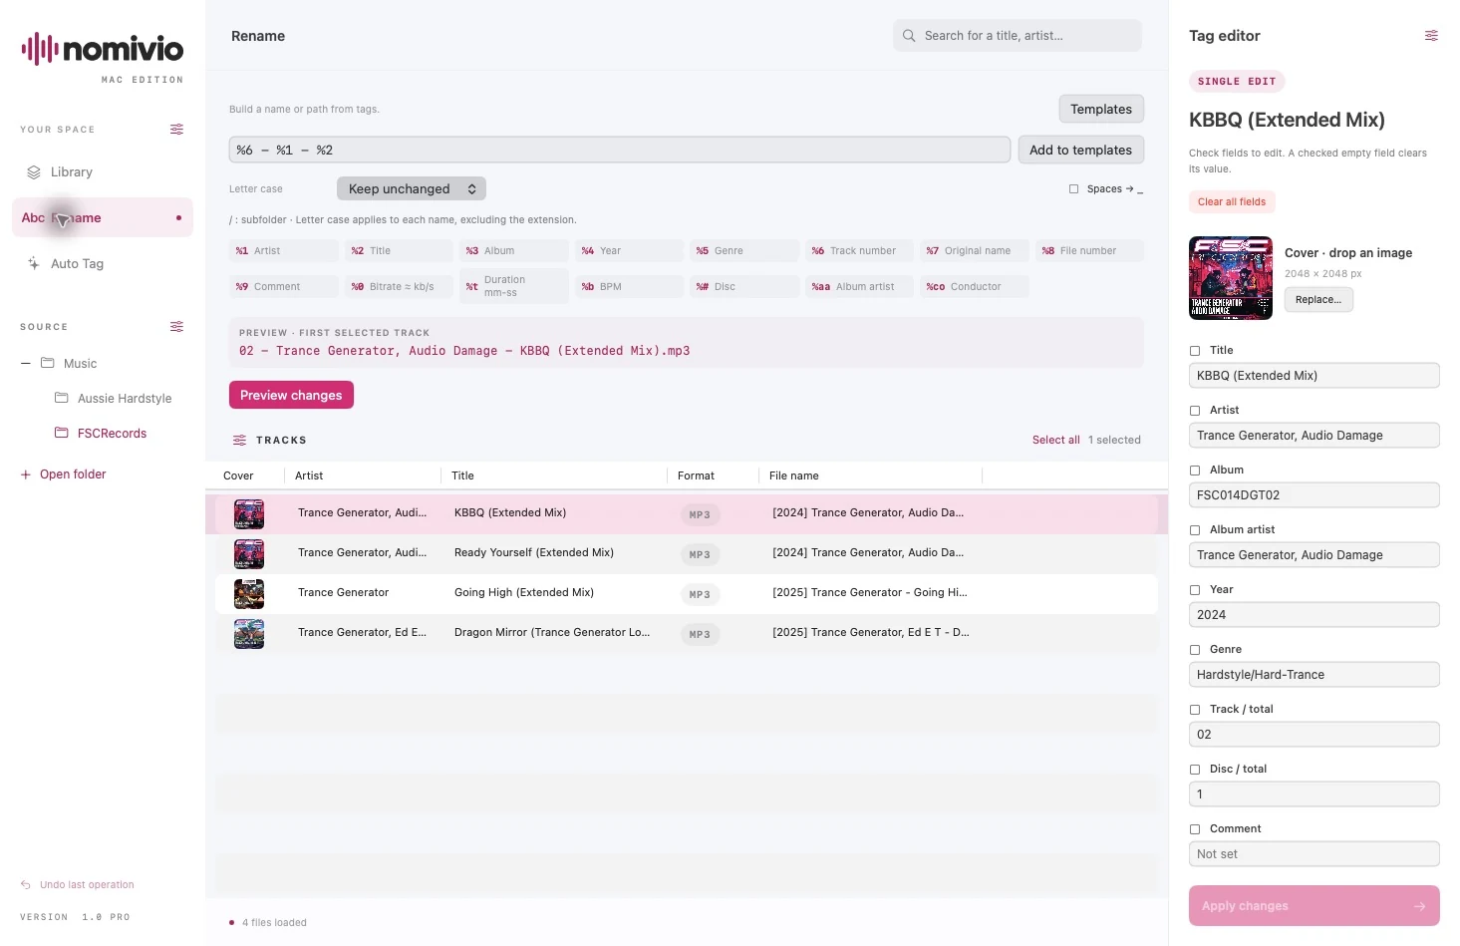Check the Title field checkbox

click(x=1195, y=351)
